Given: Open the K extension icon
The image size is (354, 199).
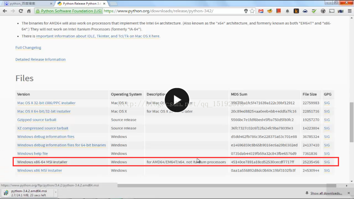Looking at the screenshot, I should point(296,11).
